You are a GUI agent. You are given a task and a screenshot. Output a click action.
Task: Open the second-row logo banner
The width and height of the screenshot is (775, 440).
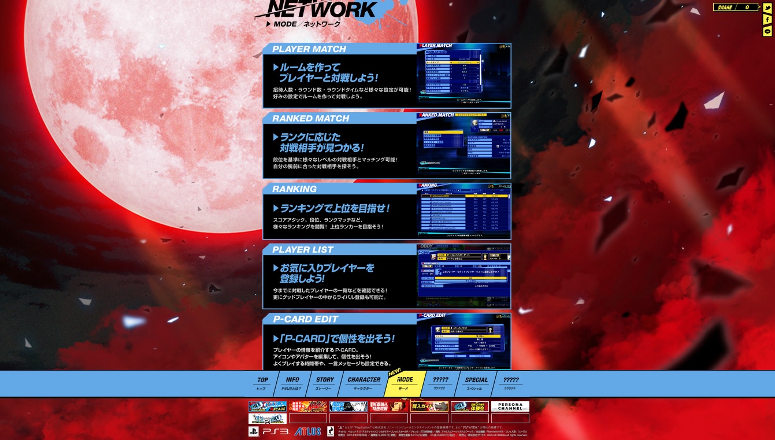(268, 419)
